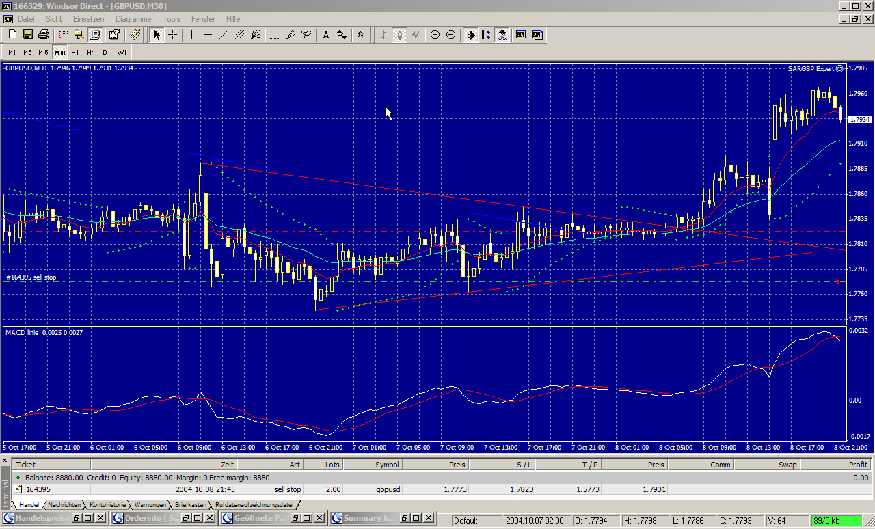Click the Print icon in the toolbar
Viewport: 875px width, 529px height.
pyautogui.click(x=44, y=34)
